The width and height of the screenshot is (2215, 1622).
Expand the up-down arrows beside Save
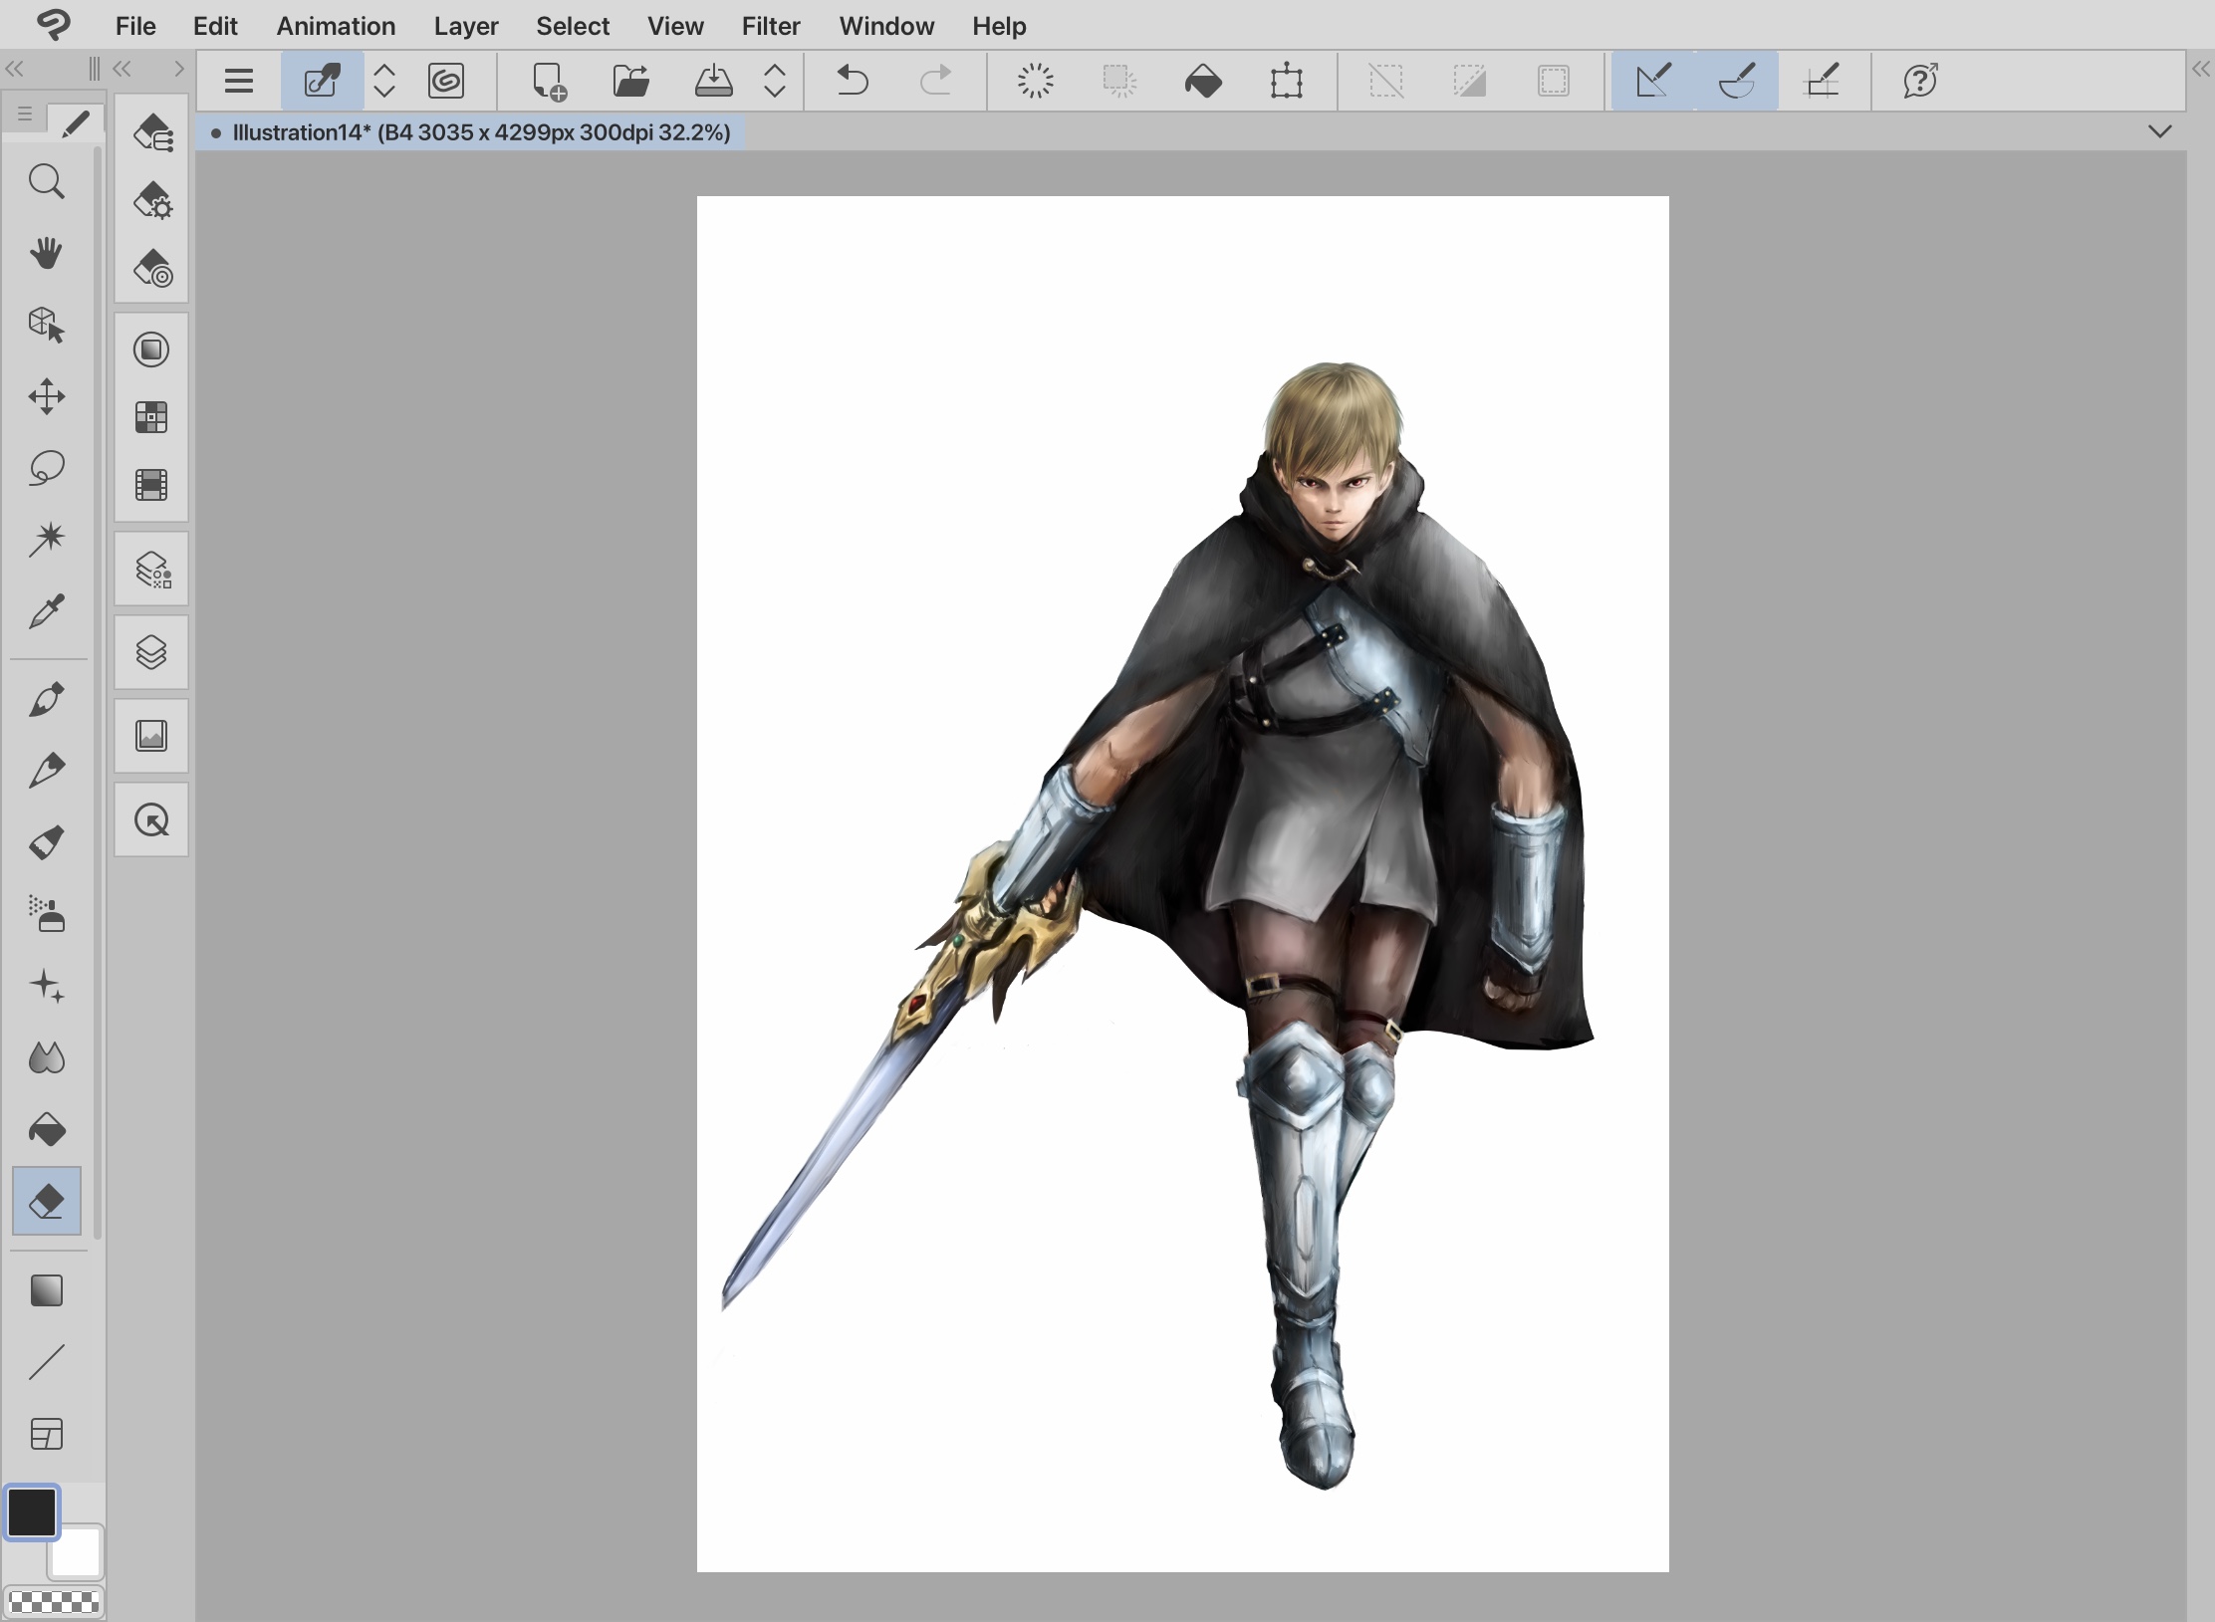775,81
